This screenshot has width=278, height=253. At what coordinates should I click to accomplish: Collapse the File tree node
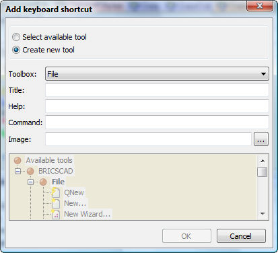coord(31,182)
